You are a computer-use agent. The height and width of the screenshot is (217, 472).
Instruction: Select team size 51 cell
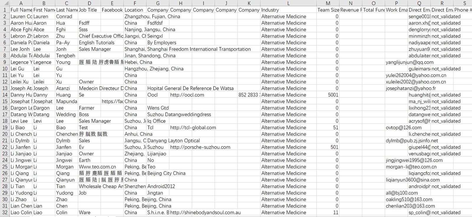coord(328,128)
